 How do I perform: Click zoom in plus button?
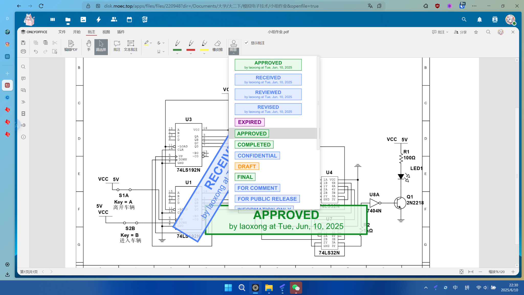click(x=513, y=272)
